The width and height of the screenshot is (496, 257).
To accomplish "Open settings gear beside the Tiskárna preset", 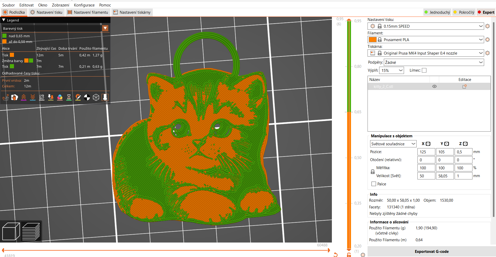I will (487, 53).
